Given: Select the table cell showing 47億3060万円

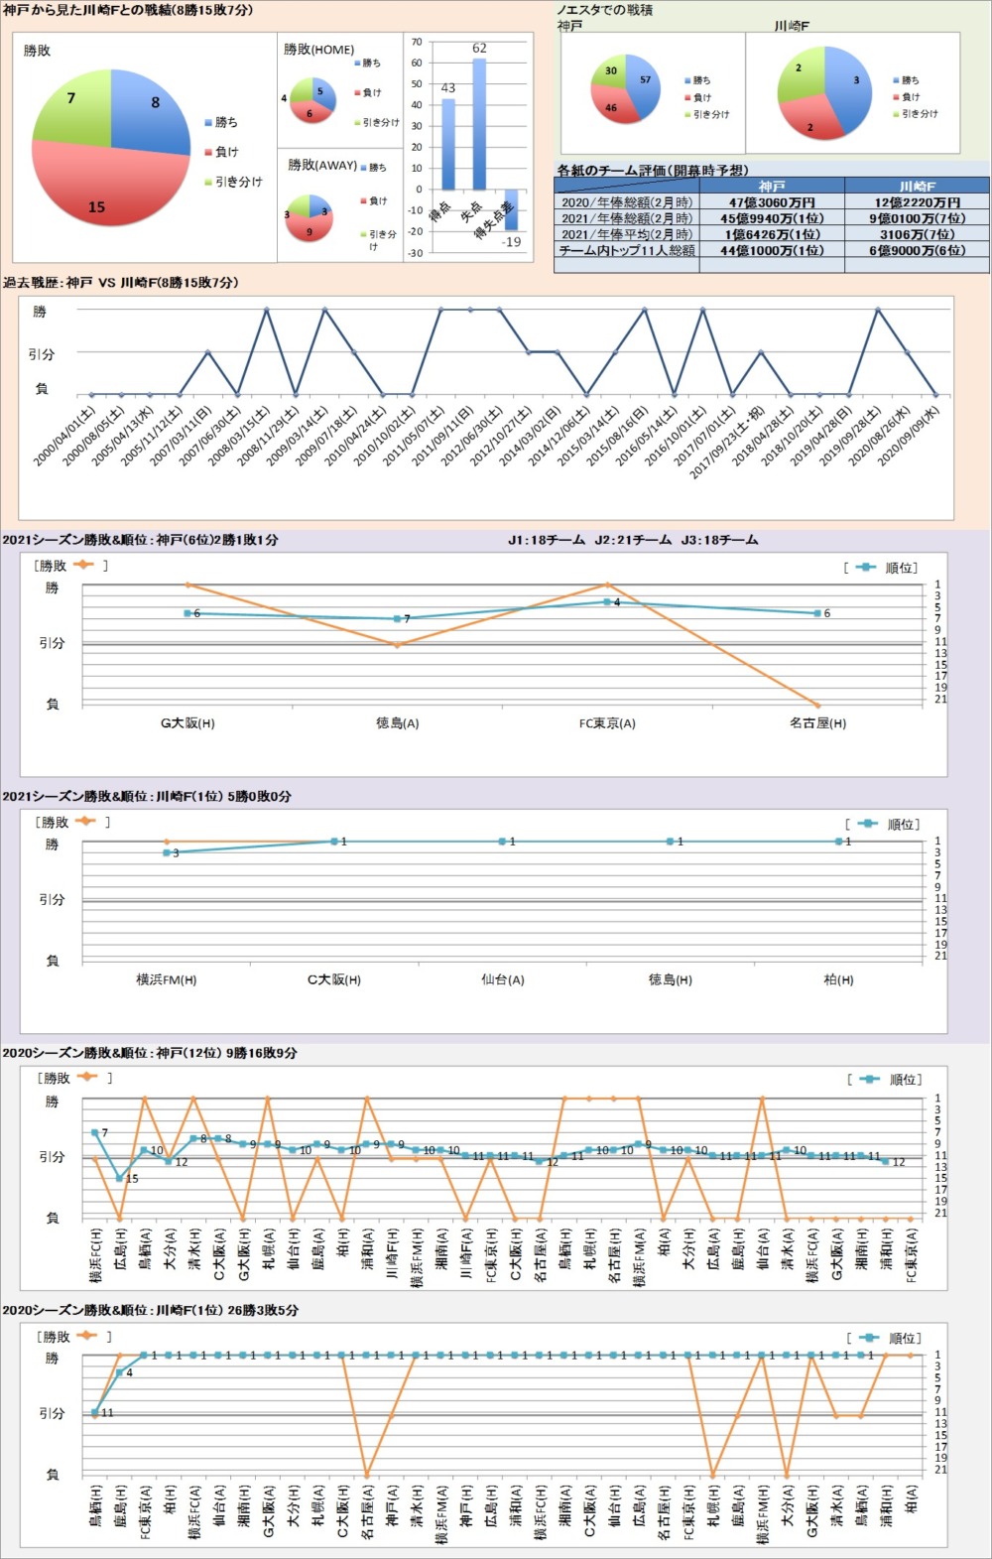Looking at the screenshot, I should point(771,202).
